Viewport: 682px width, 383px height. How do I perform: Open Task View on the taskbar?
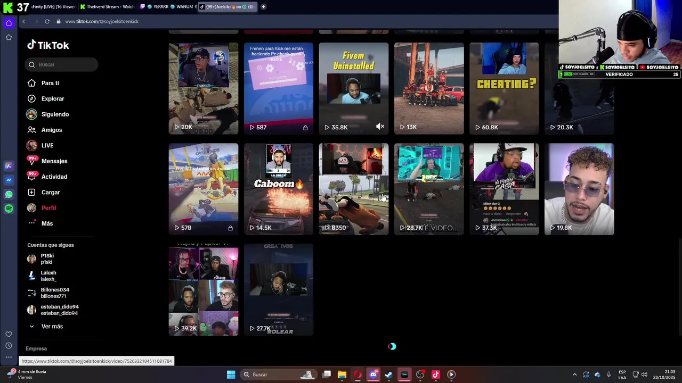[x=327, y=374]
